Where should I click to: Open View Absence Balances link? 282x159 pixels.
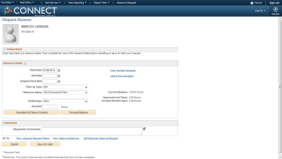click(66, 138)
